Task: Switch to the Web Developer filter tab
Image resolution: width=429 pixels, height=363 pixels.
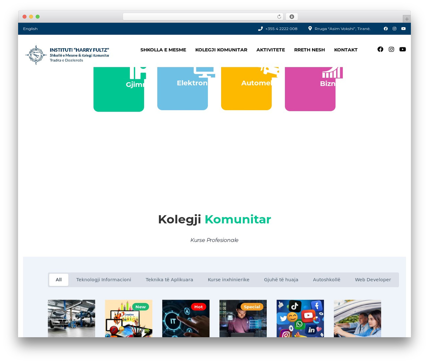Action: [x=373, y=280]
